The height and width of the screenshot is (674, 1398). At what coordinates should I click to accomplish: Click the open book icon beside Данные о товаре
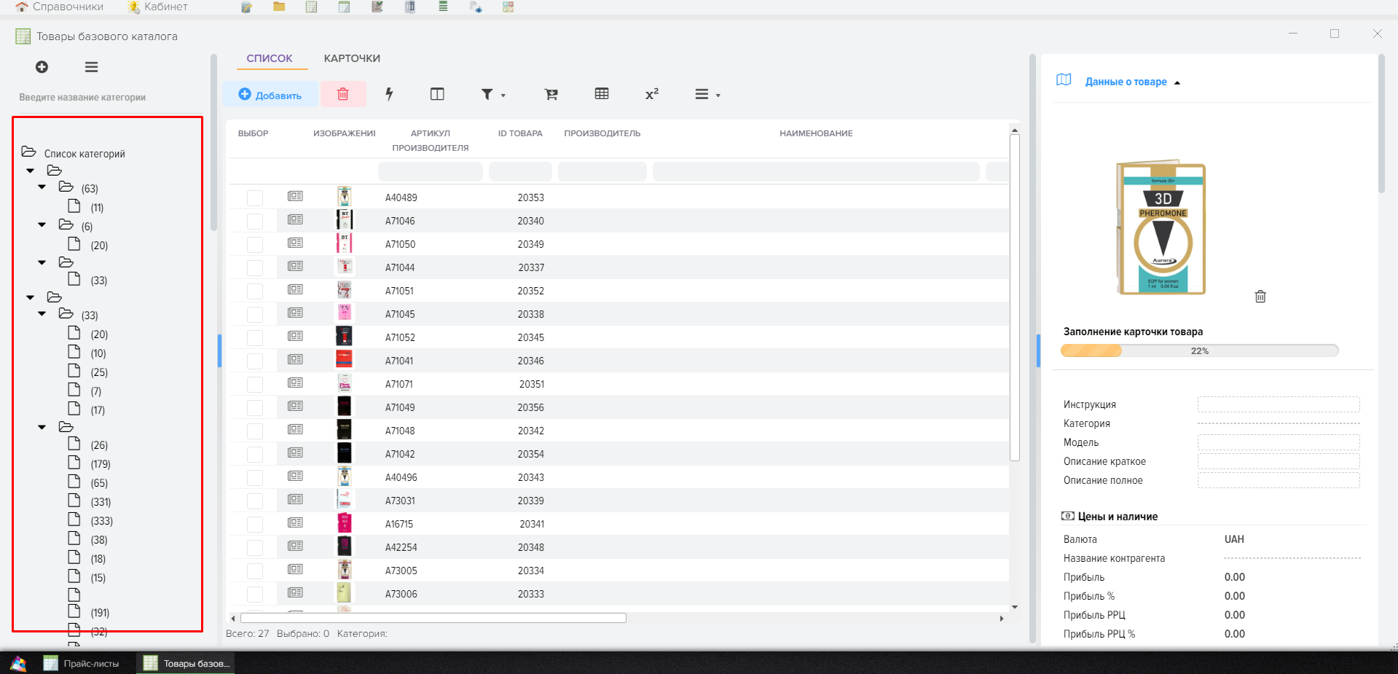[1064, 80]
